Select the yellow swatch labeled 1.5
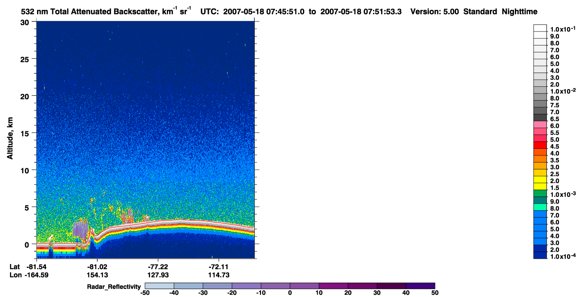 pyautogui.click(x=540, y=187)
